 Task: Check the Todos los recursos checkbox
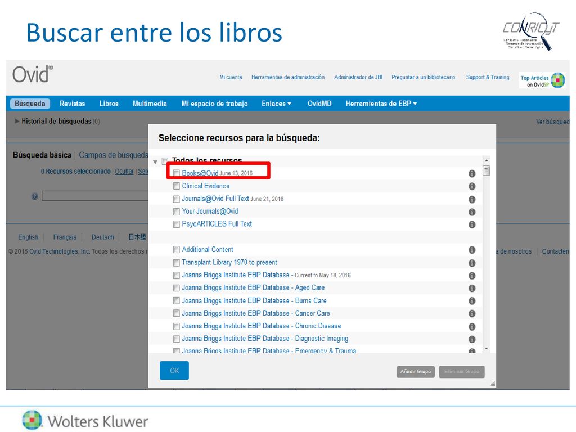165,160
